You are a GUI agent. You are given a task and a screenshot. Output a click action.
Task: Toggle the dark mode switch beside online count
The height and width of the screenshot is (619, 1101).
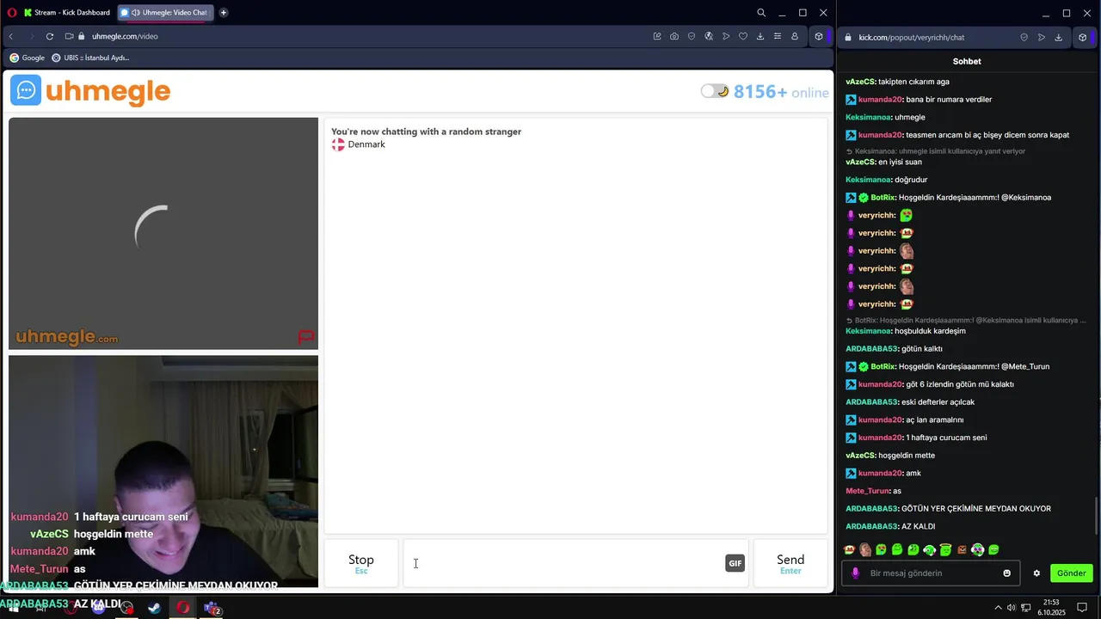coord(715,91)
